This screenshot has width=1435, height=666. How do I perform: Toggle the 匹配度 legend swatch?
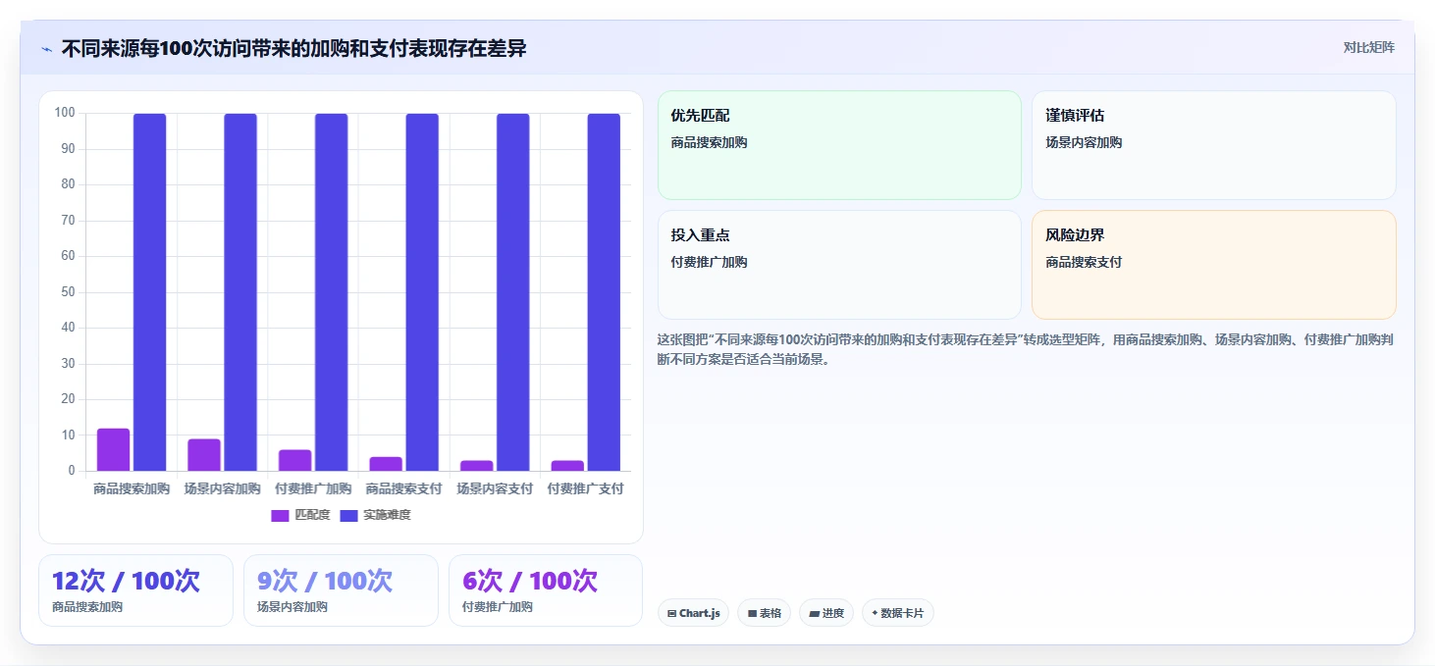(280, 515)
